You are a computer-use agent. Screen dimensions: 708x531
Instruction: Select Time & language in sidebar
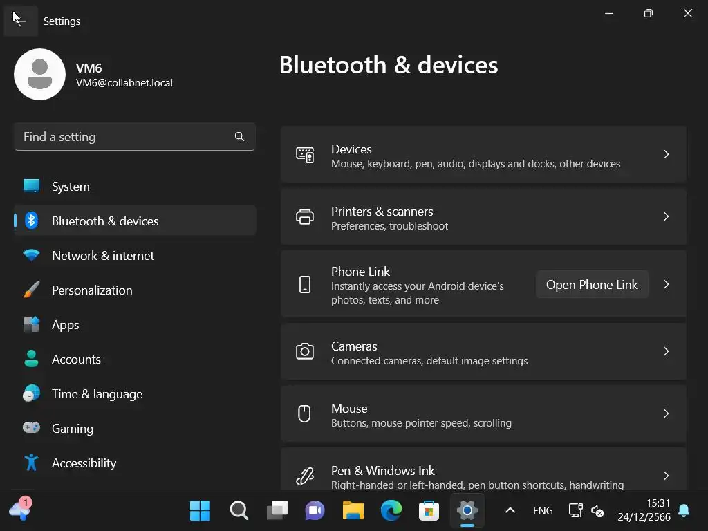click(x=135, y=393)
